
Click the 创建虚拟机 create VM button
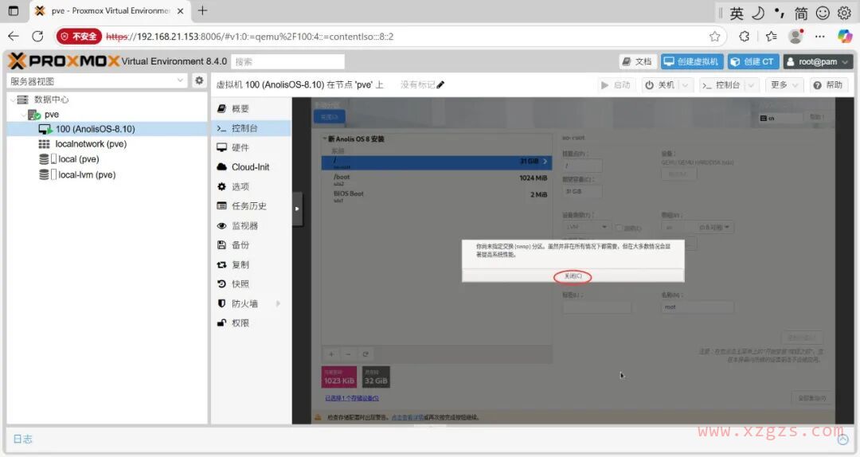(x=691, y=61)
